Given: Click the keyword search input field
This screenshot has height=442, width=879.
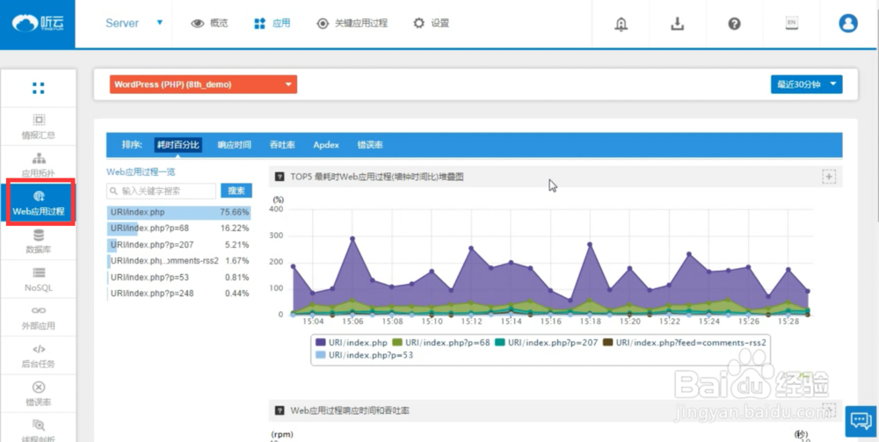Looking at the screenshot, I should pyautogui.click(x=161, y=191).
